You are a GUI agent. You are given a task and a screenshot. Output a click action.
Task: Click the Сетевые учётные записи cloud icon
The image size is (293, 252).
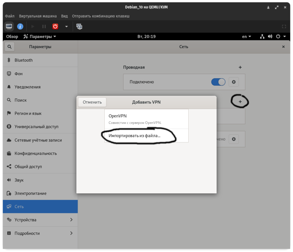[x=9, y=140]
